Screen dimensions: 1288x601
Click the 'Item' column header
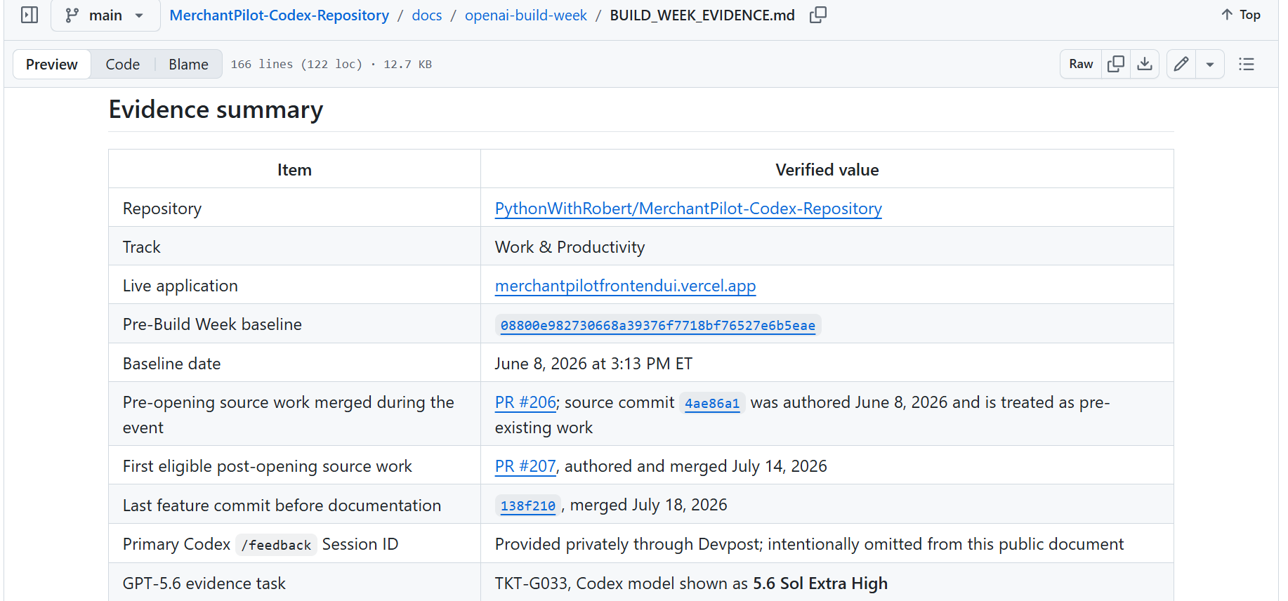point(294,170)
